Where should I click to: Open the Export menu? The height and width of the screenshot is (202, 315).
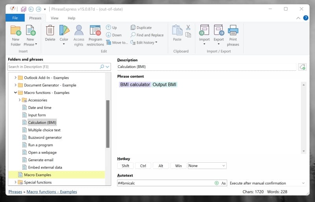pos(219,35)
